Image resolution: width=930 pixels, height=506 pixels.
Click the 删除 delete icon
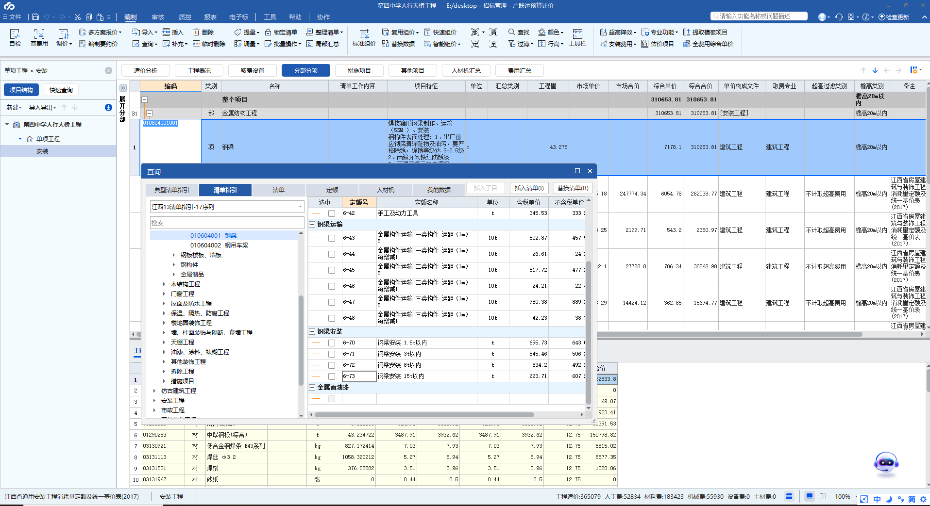(203, 32)
